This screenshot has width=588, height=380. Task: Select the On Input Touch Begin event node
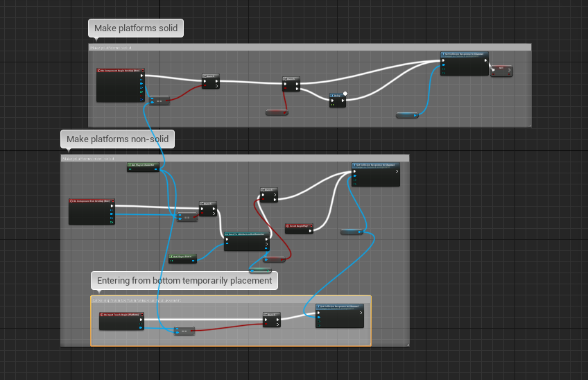pos(121,315)
